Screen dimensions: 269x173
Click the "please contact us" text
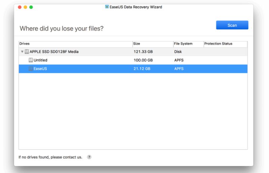pos(66,157)
